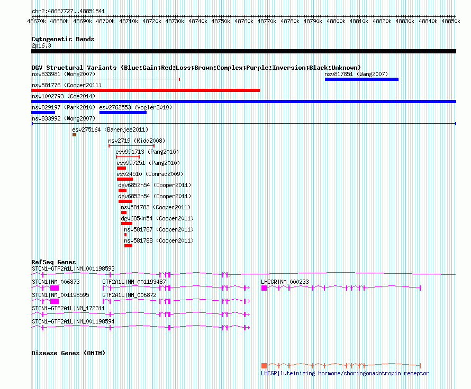The height and width of the screenshot is (389, 471).
Task: Click the esv275164 (Banerjee2011) label
Action: coord(110,129)
